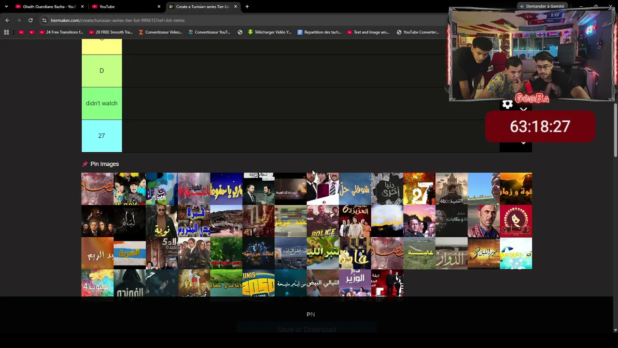Click Demander à Gemini button

point(542,6)
